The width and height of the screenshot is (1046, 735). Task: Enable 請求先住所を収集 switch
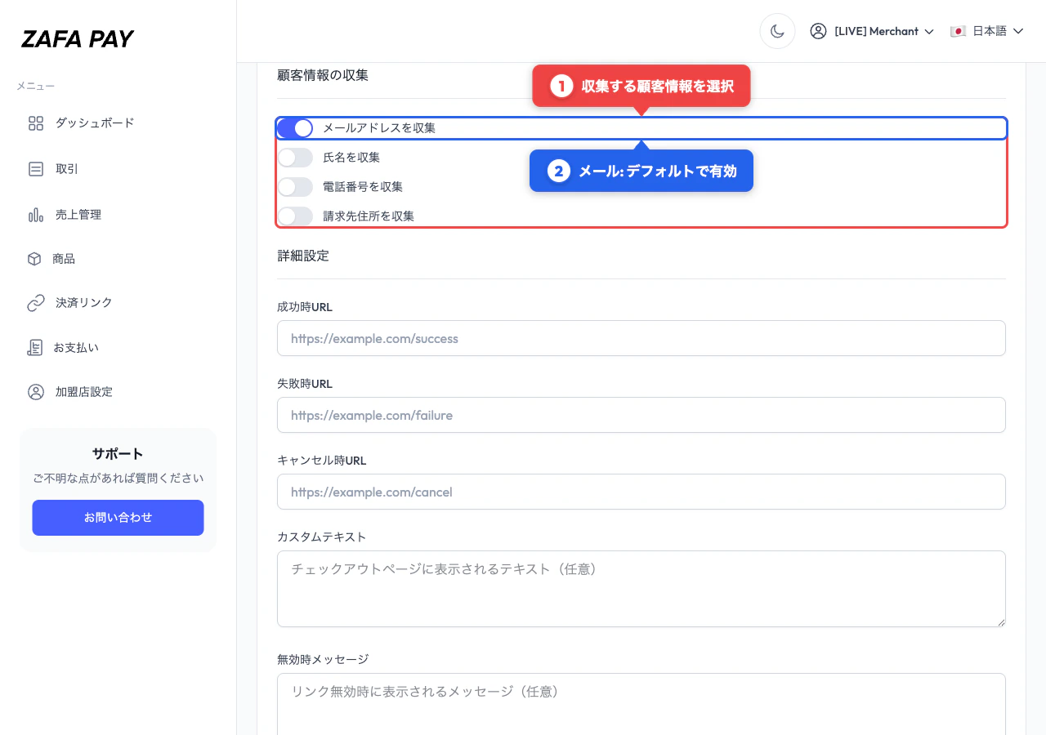pyautogui.click(x=295, y=216)
